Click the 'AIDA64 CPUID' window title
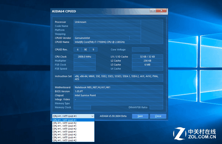Screen dimensions: 222x144 pos(64,11)
